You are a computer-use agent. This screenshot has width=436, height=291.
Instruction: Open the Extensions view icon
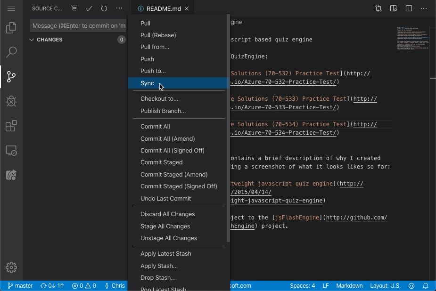pyautogui.click(x=11, y=126)
